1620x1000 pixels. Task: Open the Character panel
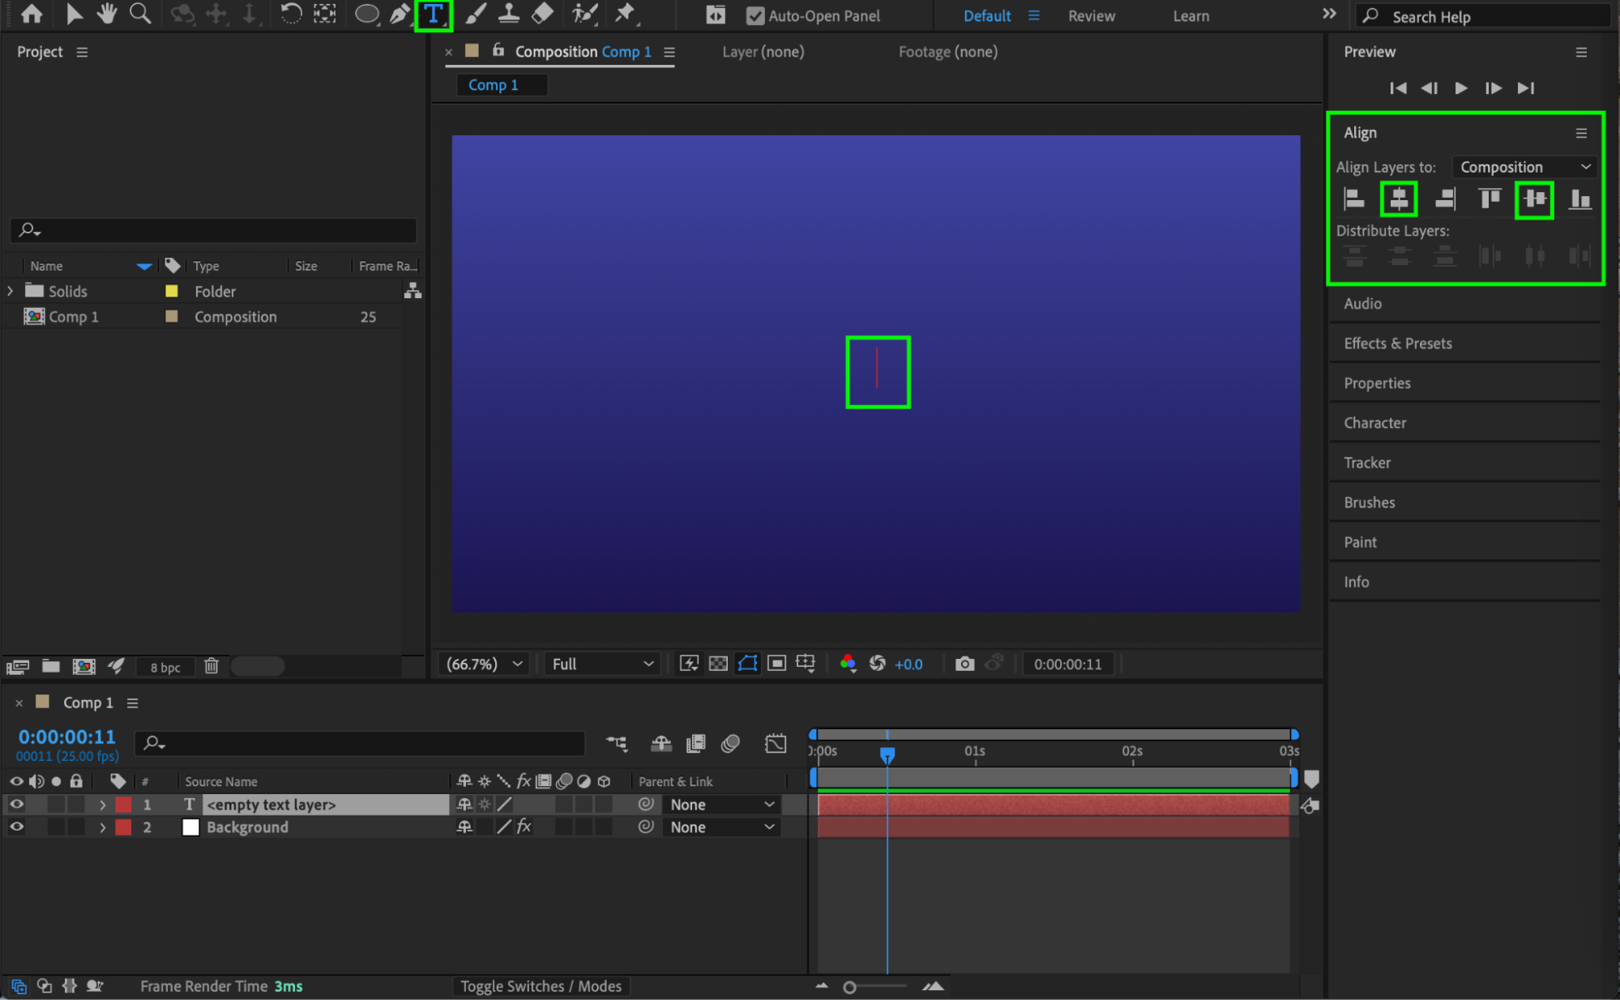[1374, 423]
